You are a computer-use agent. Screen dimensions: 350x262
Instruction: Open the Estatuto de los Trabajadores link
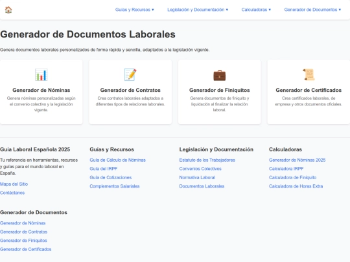207,160
